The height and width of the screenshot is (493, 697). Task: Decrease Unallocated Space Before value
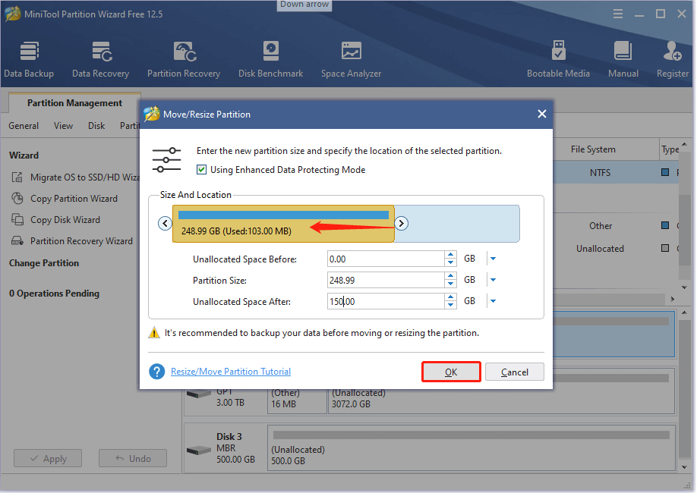[x=451, y=262]
